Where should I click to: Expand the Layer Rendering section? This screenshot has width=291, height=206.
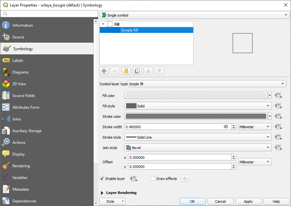102,193
